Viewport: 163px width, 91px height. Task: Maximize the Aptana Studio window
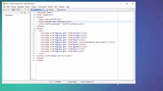[x=127, y=4]
